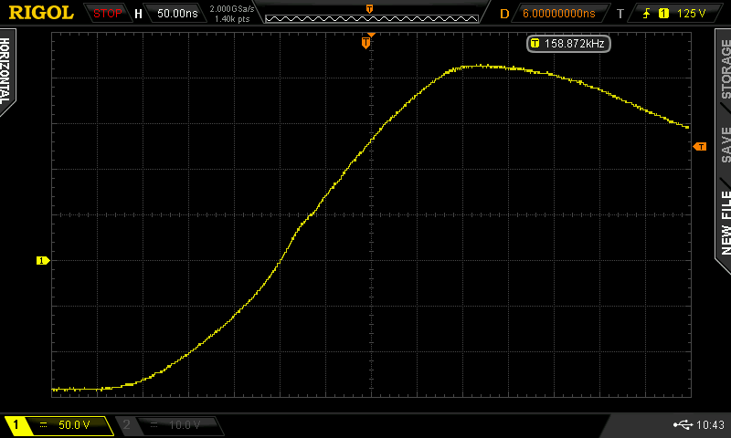Select the 6.00000000ns delay value

(x=558, y=14)
